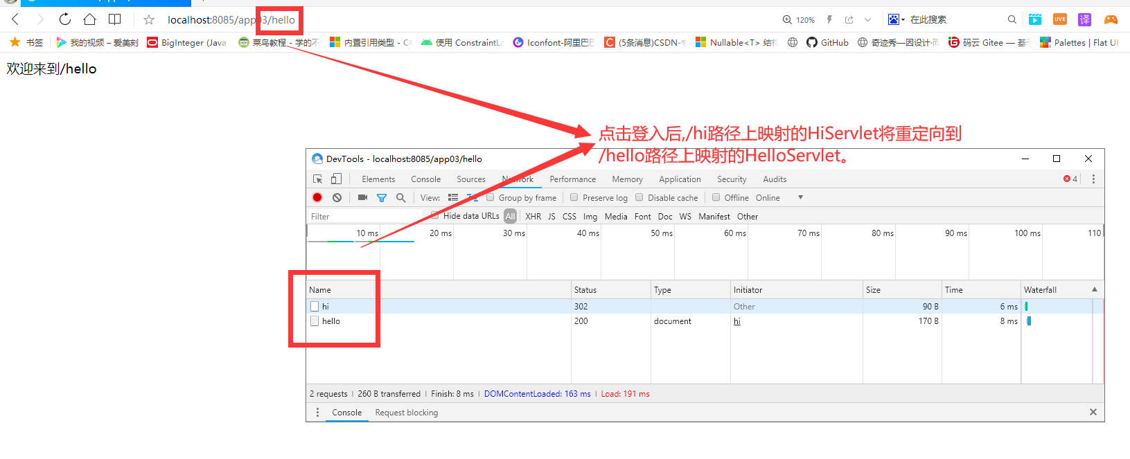Open the Online throttling dropdown
Image resolution: width=1130 pixels, height=459 pixels.
[779, 197]
